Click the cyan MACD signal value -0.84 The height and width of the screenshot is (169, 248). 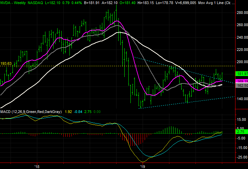pos(78,112)
